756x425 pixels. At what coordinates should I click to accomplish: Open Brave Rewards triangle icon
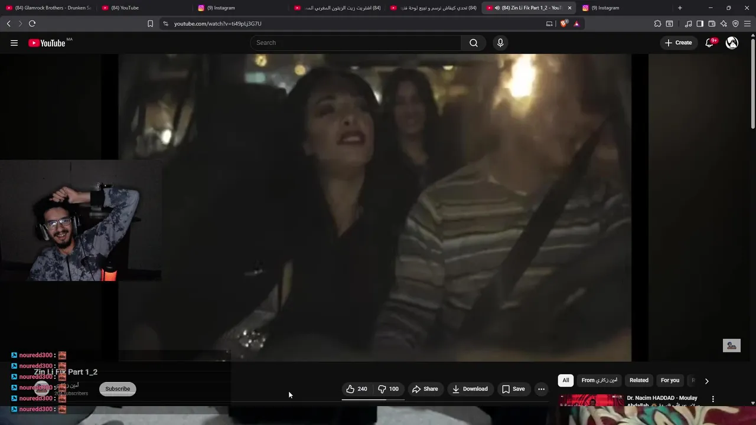point(576,24)
